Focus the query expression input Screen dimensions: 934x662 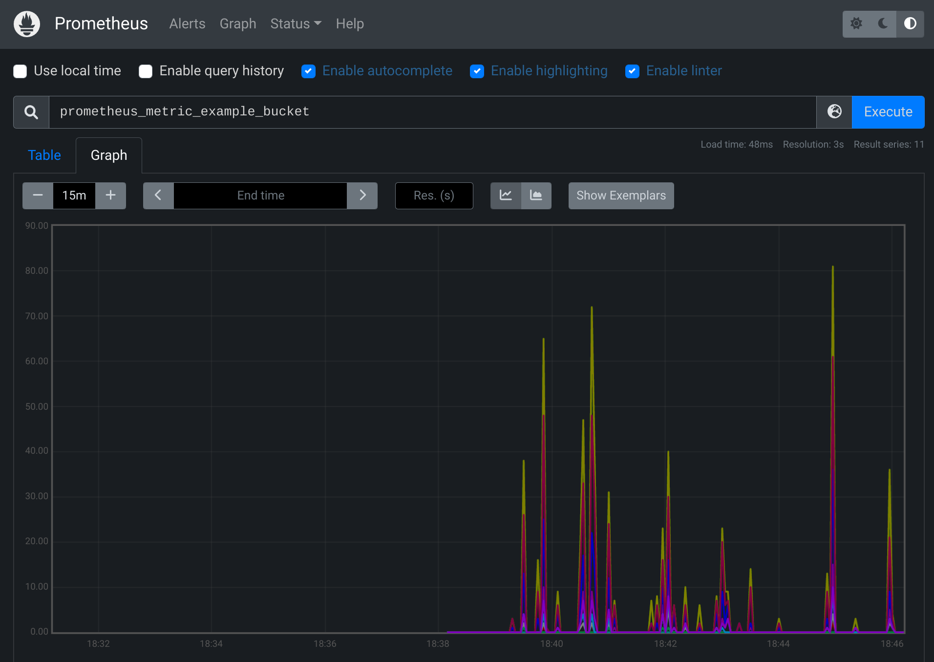[x=432, y=112]
